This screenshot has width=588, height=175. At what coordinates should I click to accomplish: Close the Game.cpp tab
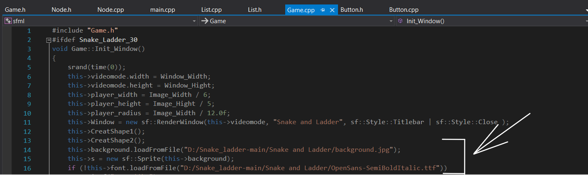(332, 10)
